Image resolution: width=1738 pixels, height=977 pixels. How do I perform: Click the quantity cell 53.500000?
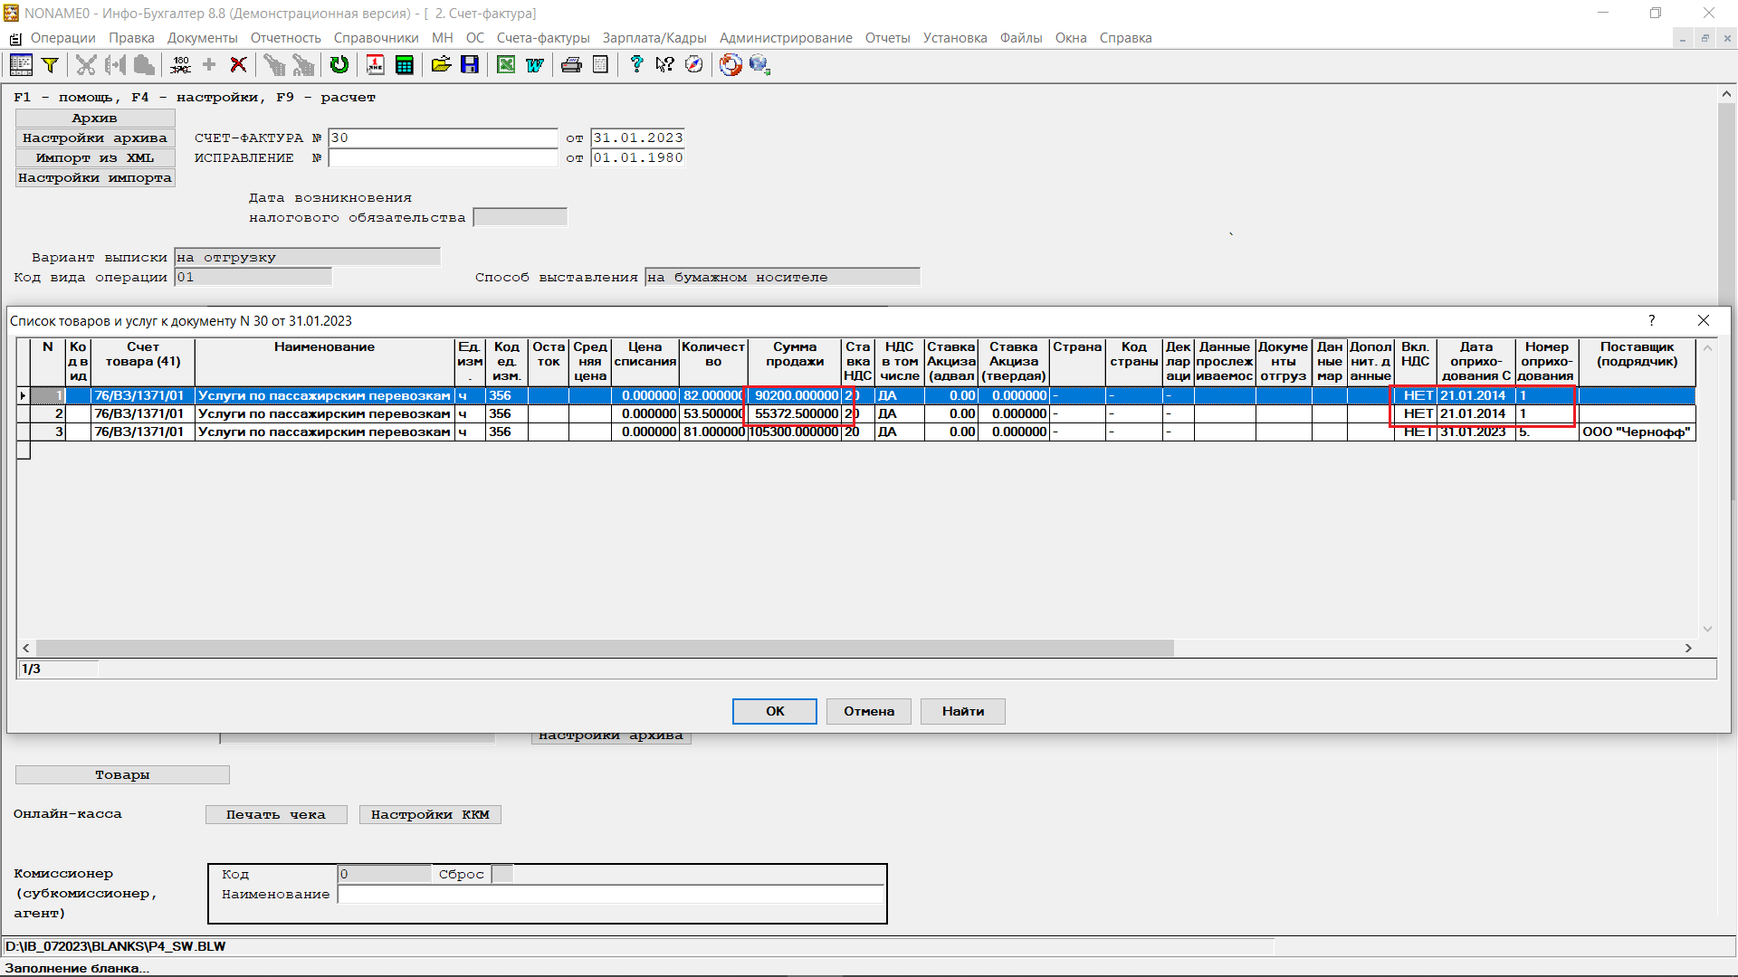[x=713, y=414]
